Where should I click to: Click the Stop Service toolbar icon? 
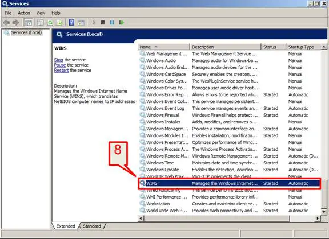tap(102, 22)
